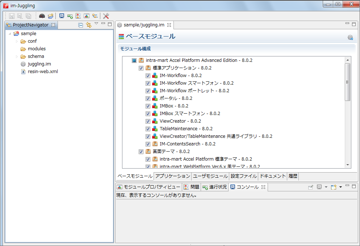Uncheck the IM-Workflow ポートレット checkbox
This screenshot has height=246, width=360.
(148, 91)
